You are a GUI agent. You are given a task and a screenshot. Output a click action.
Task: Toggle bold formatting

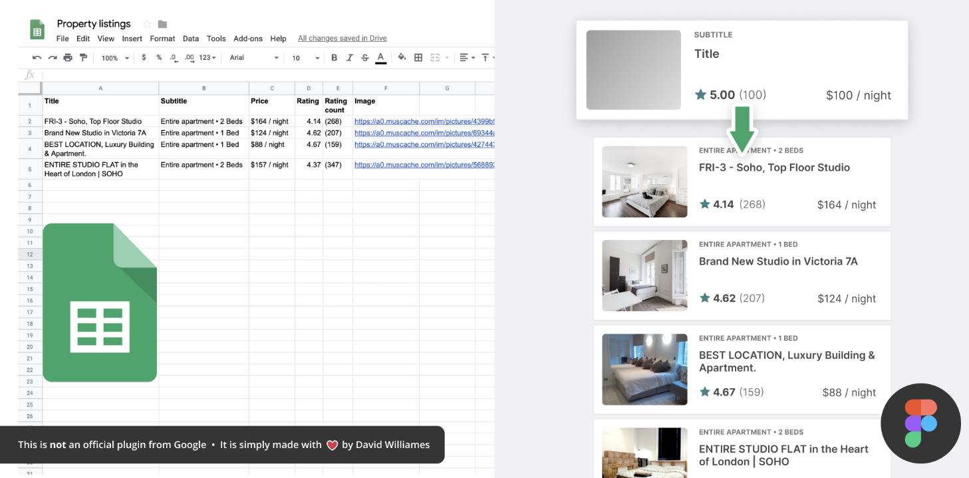(335, 58)
